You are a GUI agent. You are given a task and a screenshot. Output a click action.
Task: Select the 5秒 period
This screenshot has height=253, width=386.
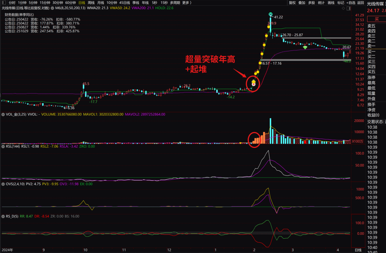154,3
